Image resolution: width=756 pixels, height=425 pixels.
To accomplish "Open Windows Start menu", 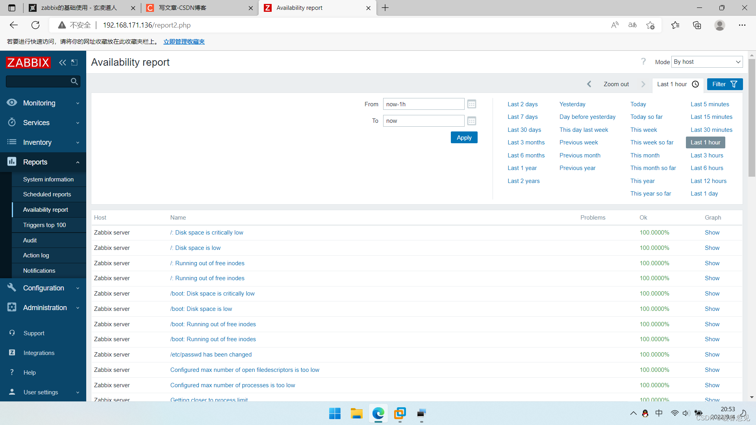I will (x=335, y=413).
